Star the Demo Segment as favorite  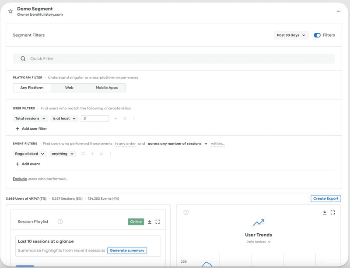tap(10, 11)
